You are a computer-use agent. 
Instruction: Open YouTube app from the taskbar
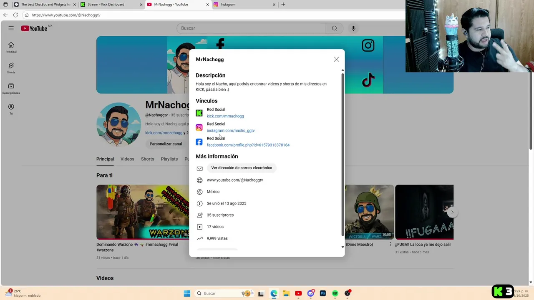pyautogui.click(x=298, y=293)
